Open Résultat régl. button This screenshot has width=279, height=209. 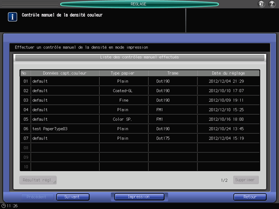click(x=38, y=180)
